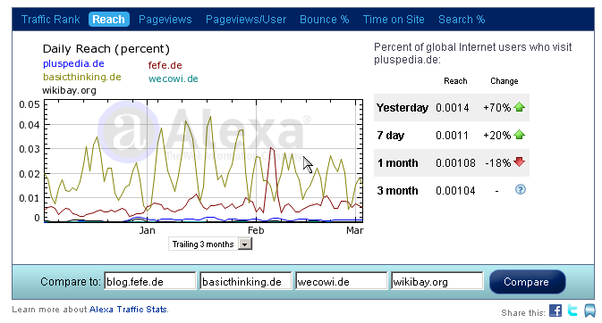Open the Trailing 3 months dropdown
Viewport: 602px width, 323px height.
tap(210, 244)
